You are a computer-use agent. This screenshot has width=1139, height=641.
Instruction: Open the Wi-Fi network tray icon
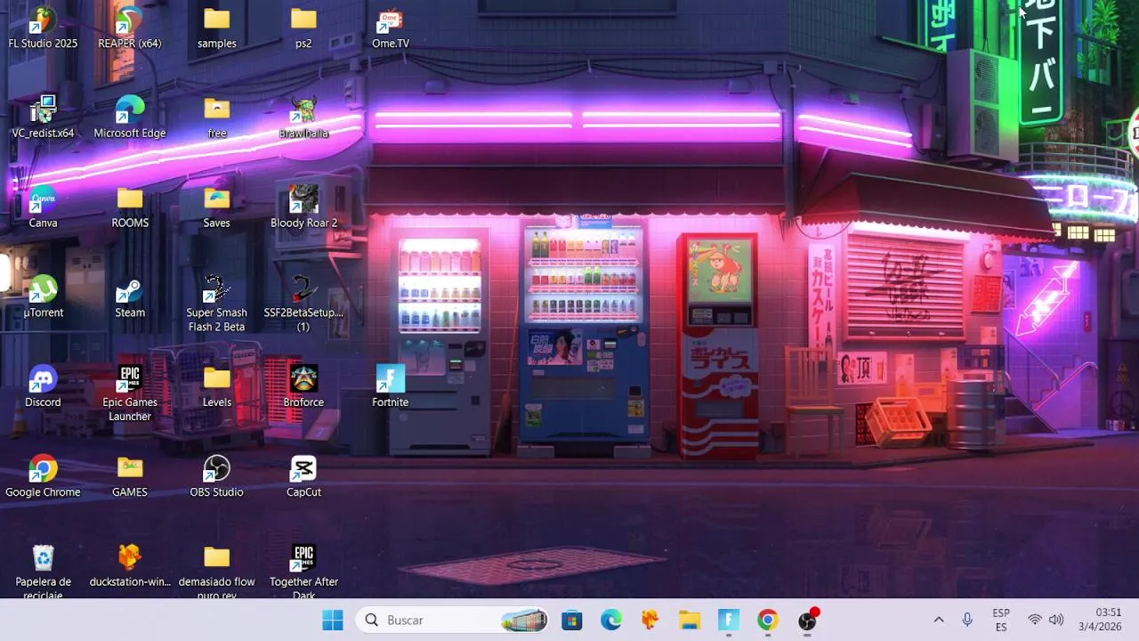[x=1035, y=621]
